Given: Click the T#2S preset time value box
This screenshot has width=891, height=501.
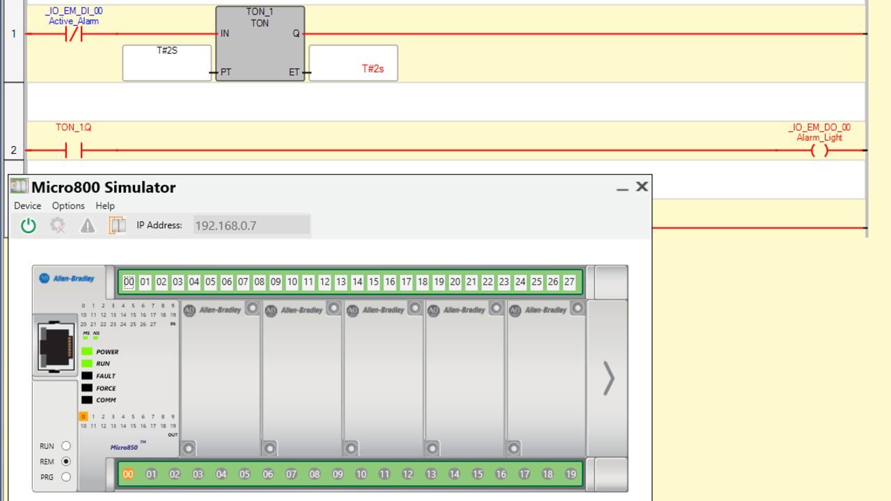Looking at the screenshot, I should [x=167, y=63].
